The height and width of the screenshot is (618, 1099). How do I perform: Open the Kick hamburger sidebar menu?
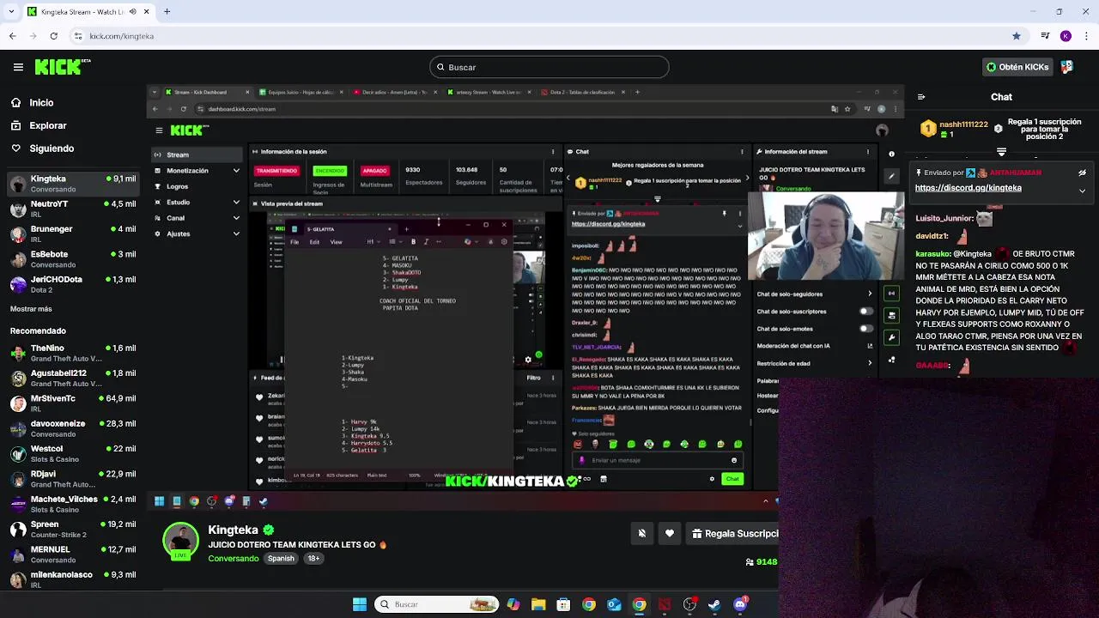(x=18, y=67)
